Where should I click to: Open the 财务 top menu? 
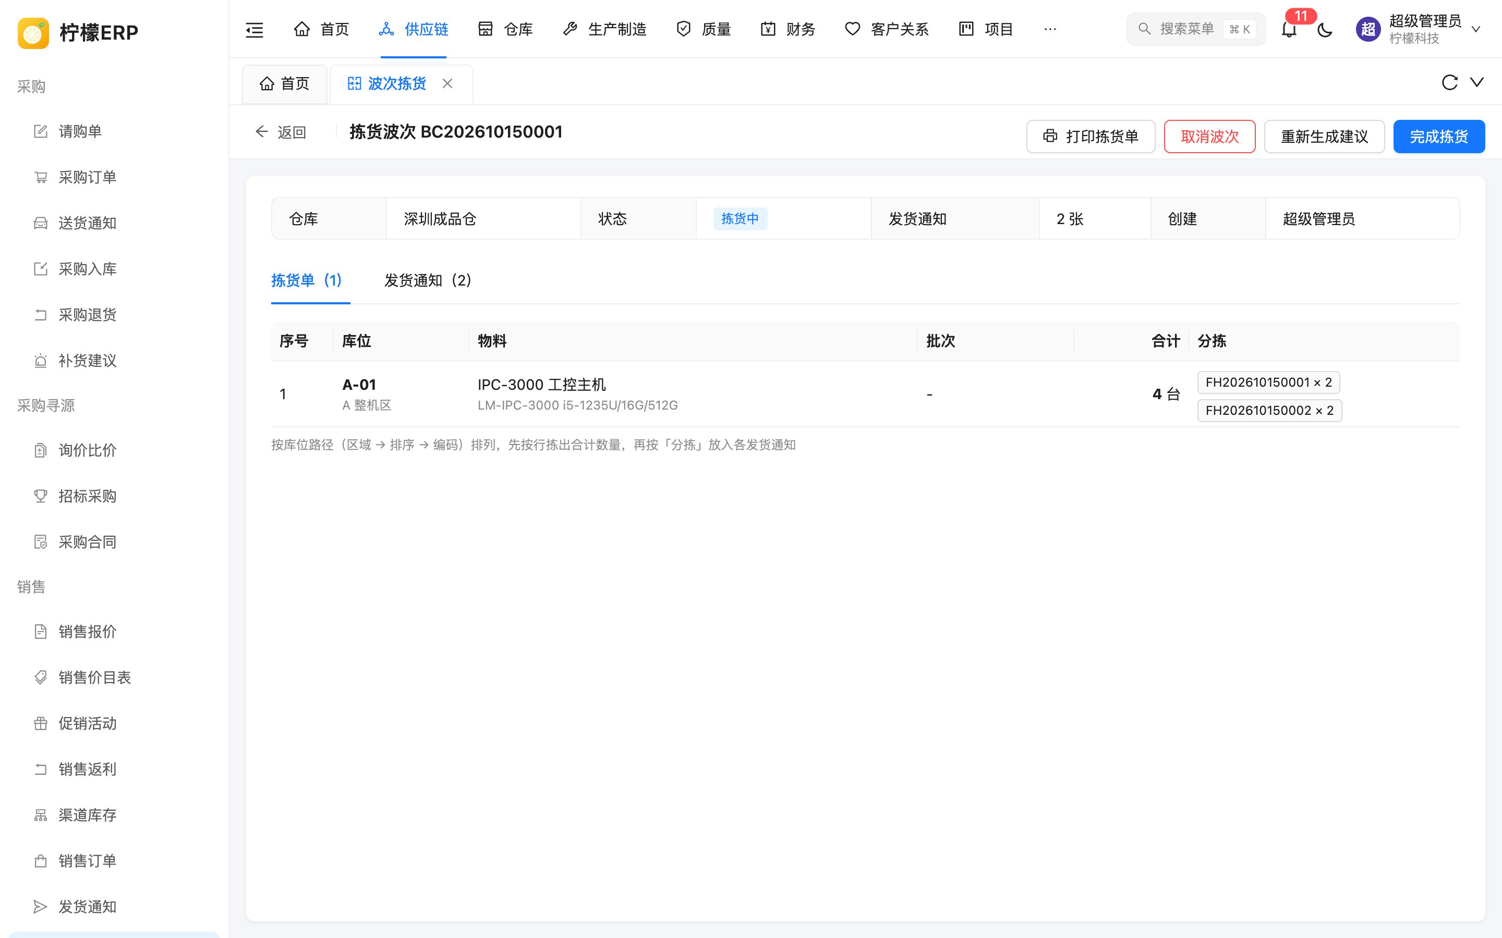[x=788, y=29]
